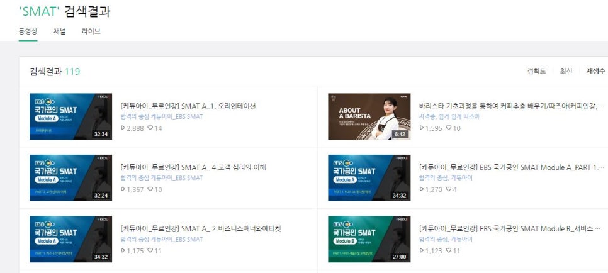The width and height of the screenshot is (608, 273).
Task: Click the play count icon beside 2,888
Action: (123, 128)
